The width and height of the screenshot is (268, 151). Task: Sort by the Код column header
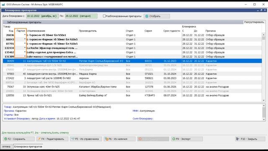click(11, 31)
